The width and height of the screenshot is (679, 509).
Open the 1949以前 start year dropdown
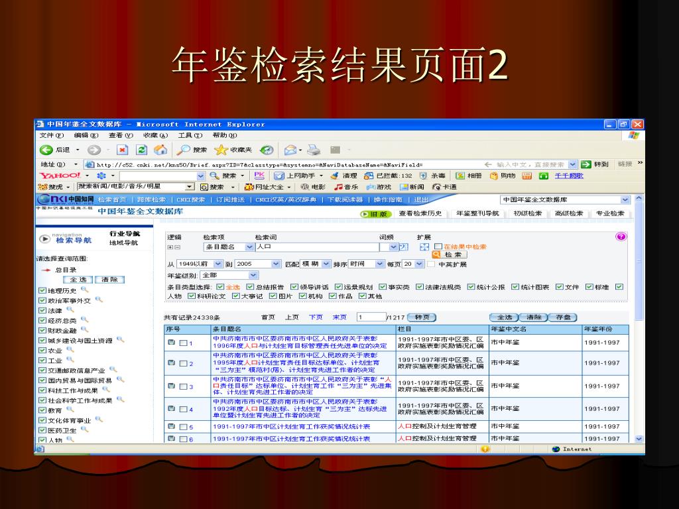(x=217, y=264)
